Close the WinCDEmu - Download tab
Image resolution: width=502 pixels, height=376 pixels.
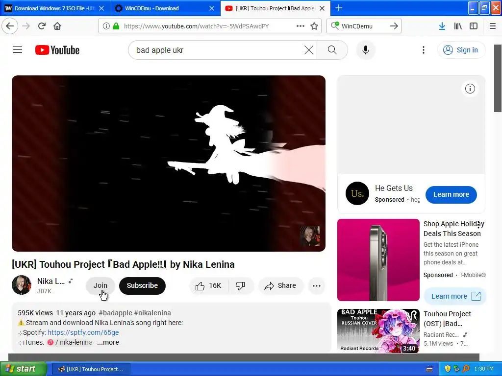212,8
